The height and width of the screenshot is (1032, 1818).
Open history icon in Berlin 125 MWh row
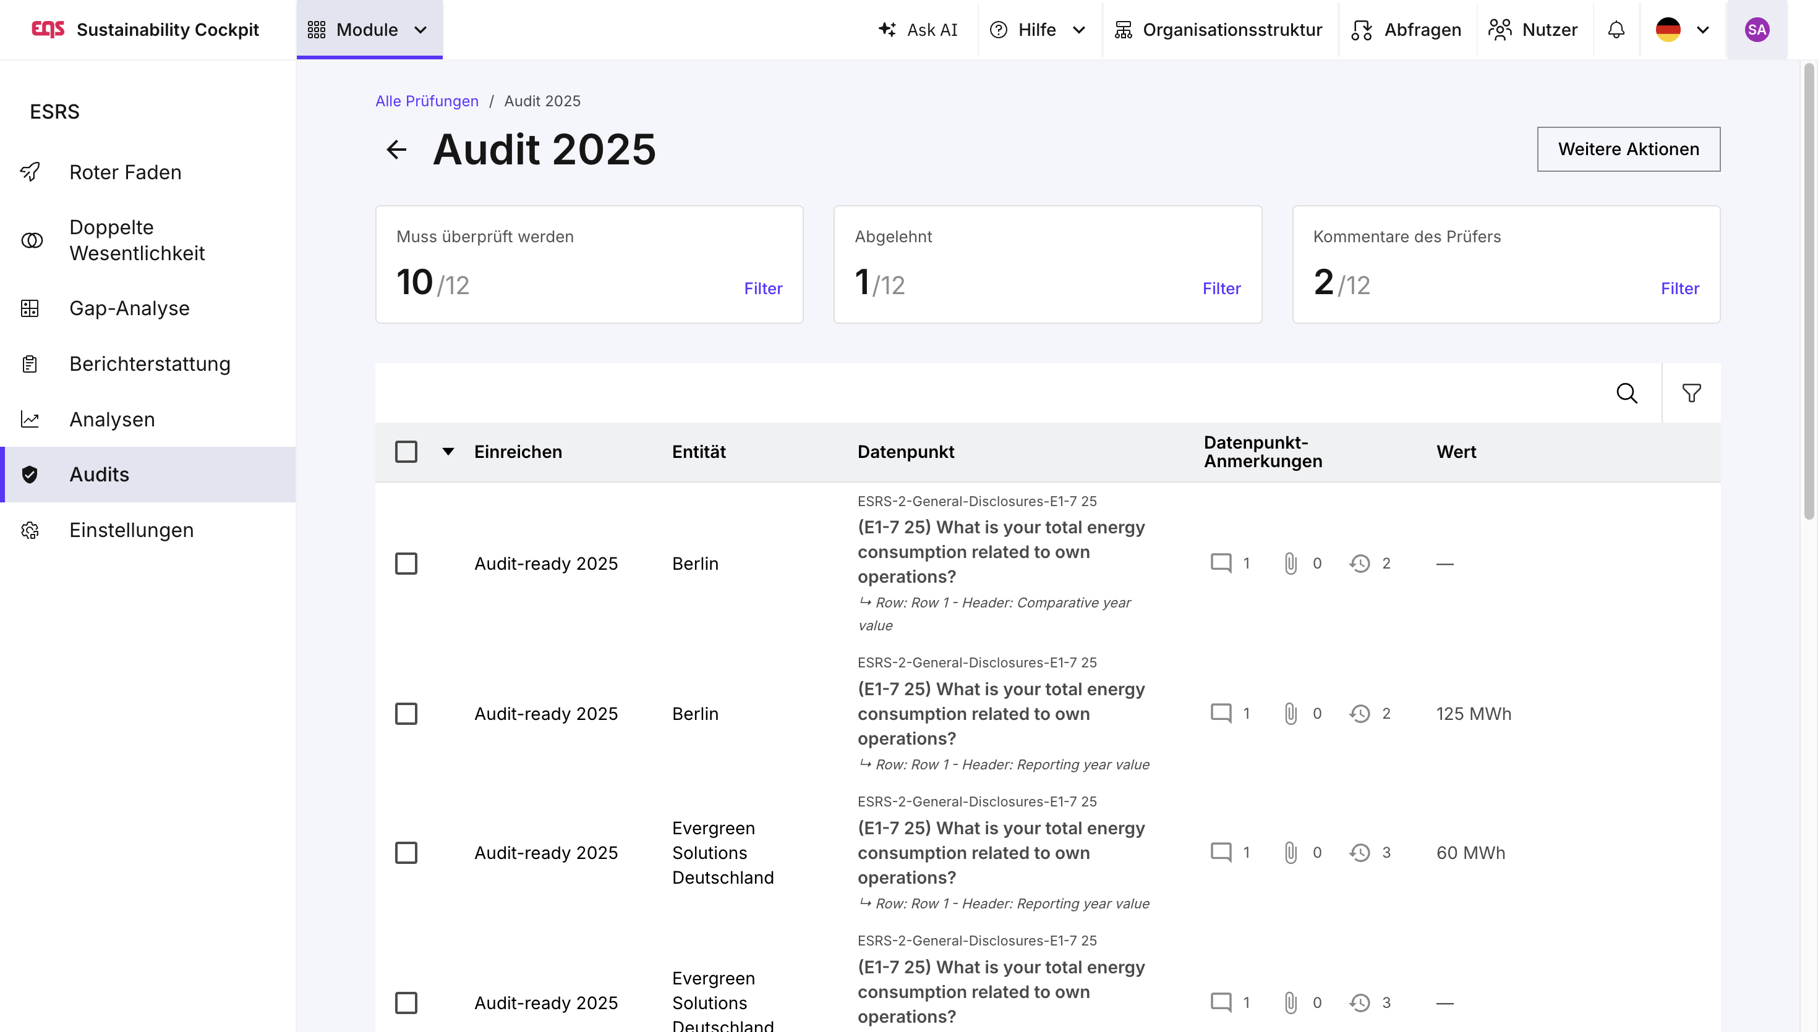pos(1359,714)
